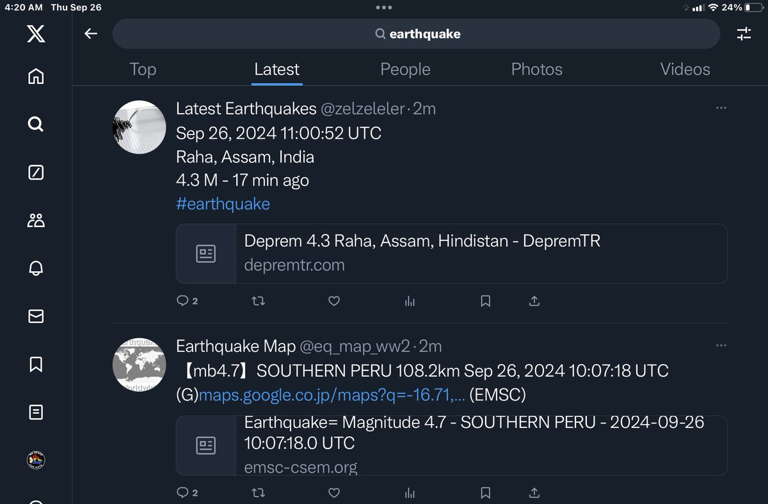Tap the battery indicator in status bar
This screenshot has width=768, height=504.
pos(753,8)
